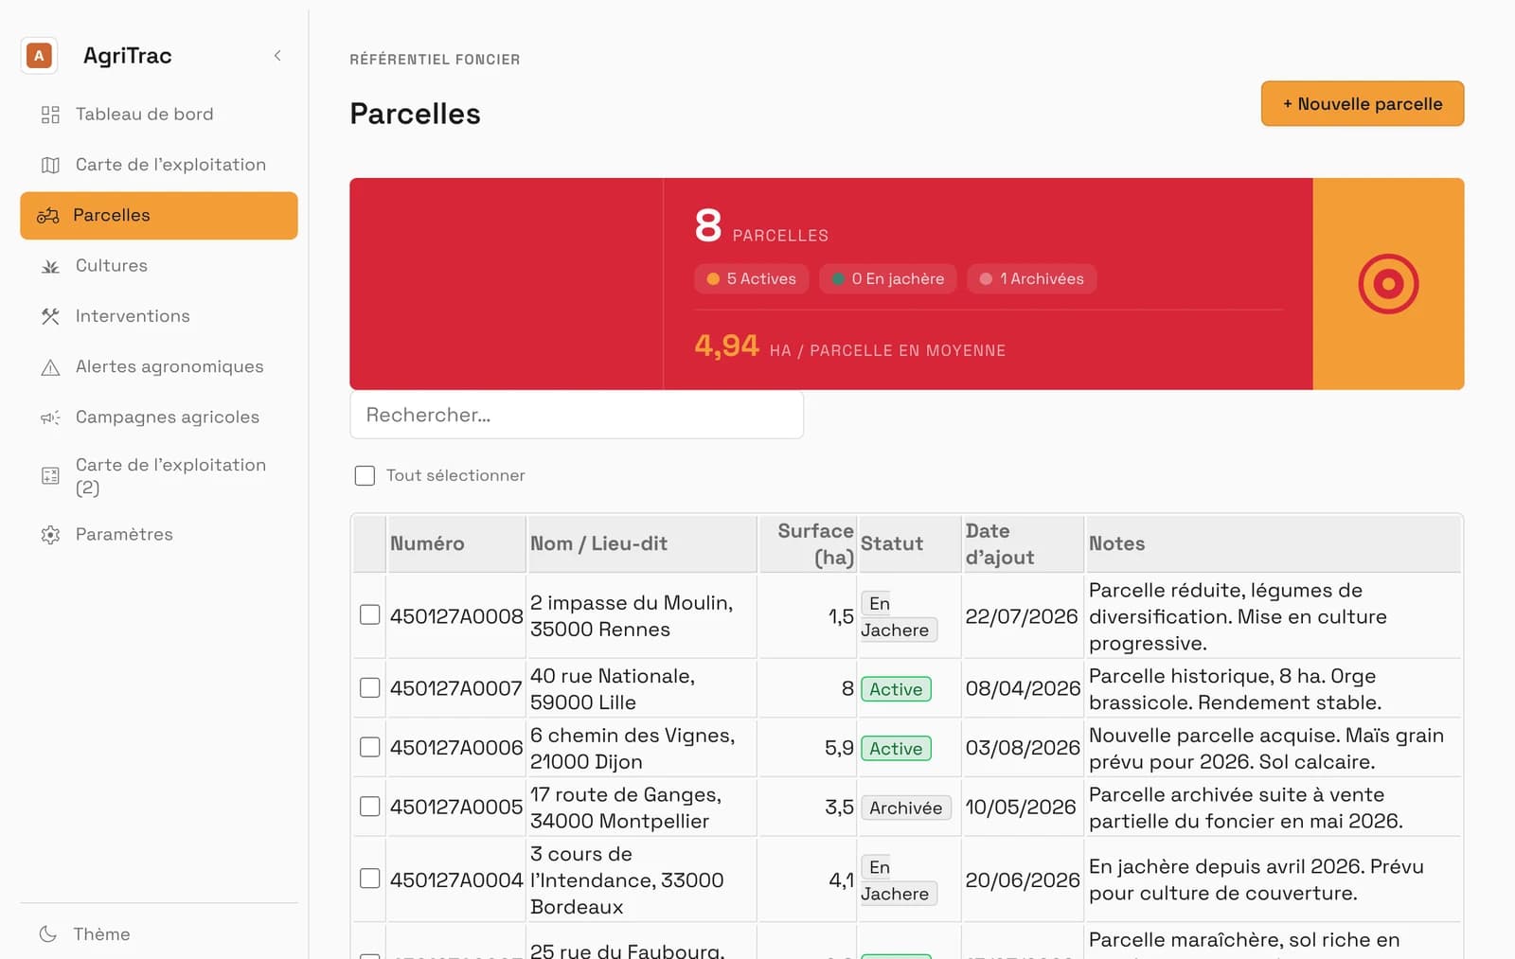Click the target icon in the summary banner
1515x959 pixels.
coord(1388,284)
